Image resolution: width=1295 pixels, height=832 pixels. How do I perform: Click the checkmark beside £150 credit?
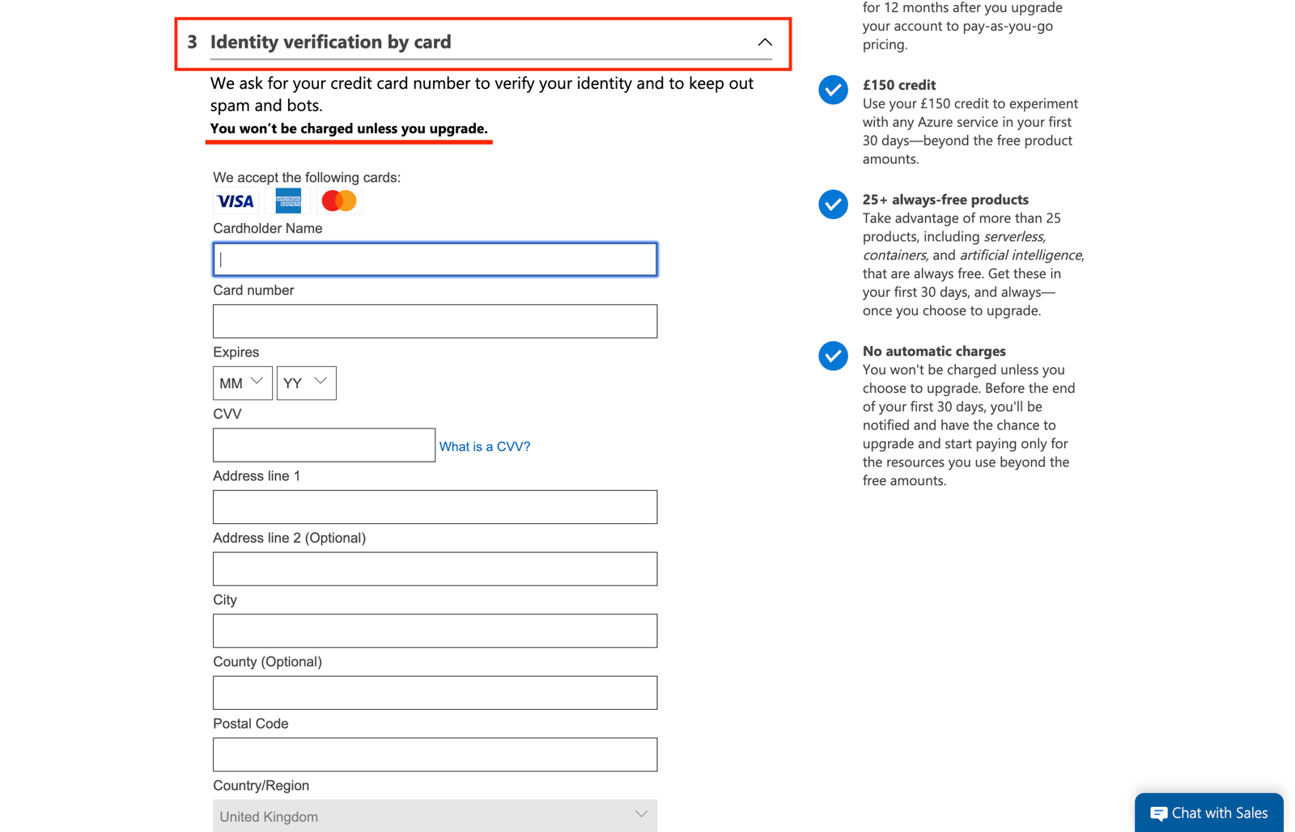pyautogui.click(x=833, y=90)
